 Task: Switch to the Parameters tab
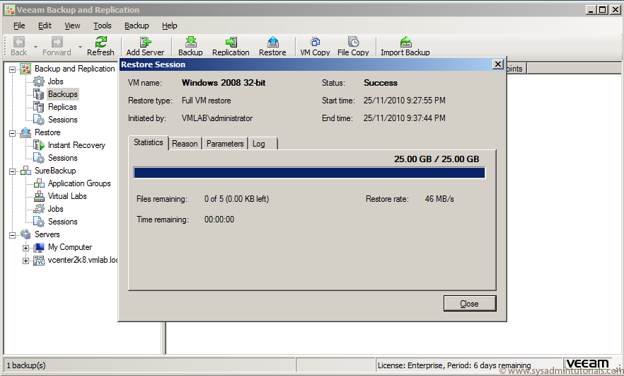pyautogui.click(x=225, y=143)
